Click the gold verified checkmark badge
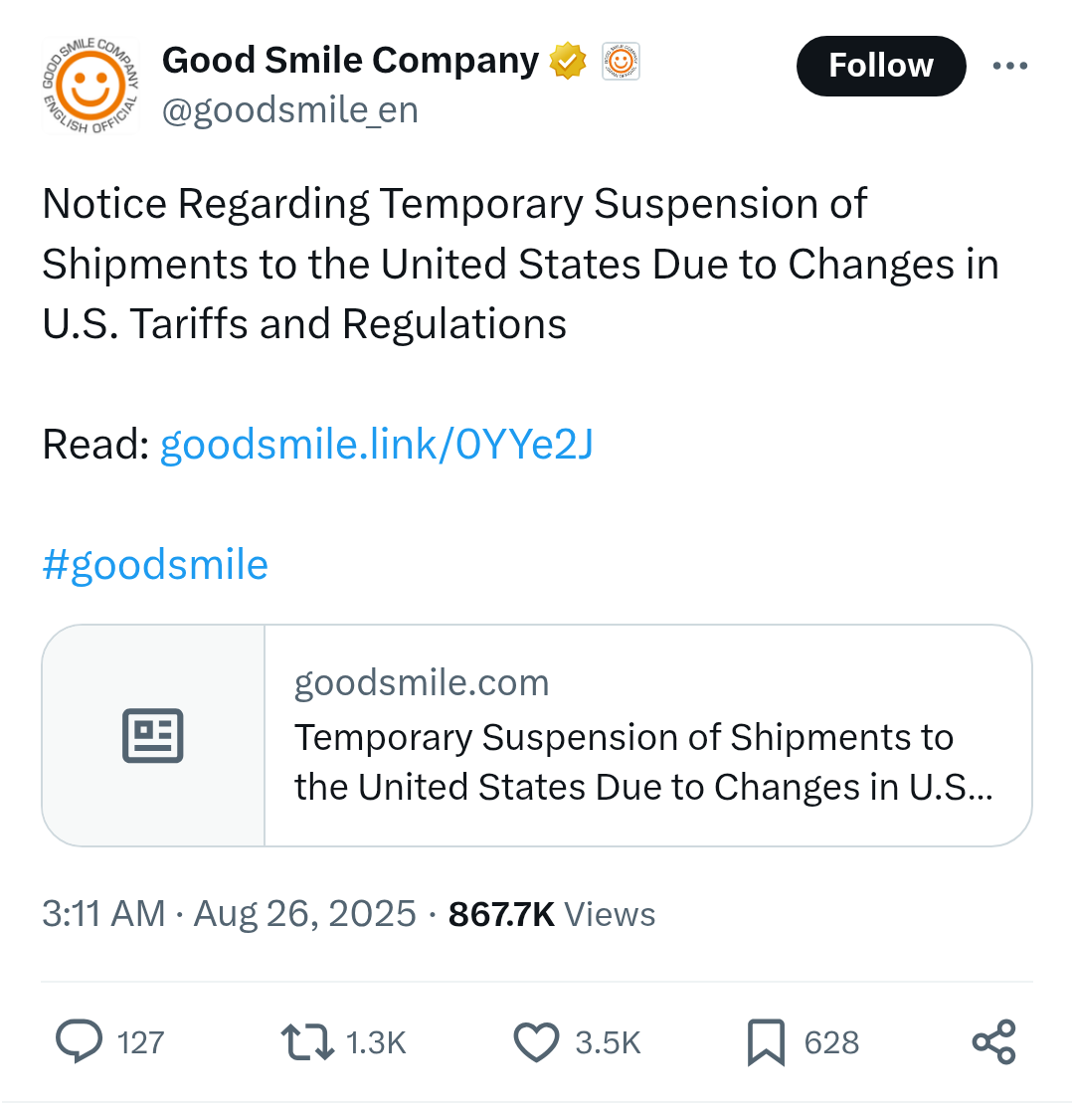This screenshot has height=1113, width=1074. [x=568, y=62]
